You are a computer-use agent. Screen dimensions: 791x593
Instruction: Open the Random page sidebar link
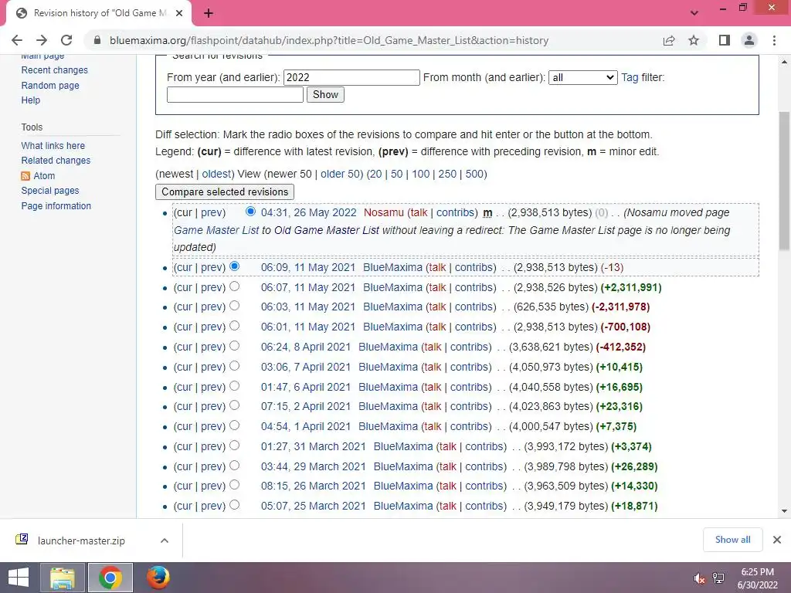coord(50,85)
